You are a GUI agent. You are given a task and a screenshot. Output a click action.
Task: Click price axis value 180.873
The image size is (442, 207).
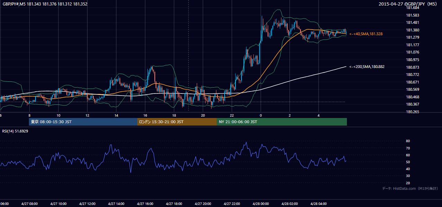413,67
